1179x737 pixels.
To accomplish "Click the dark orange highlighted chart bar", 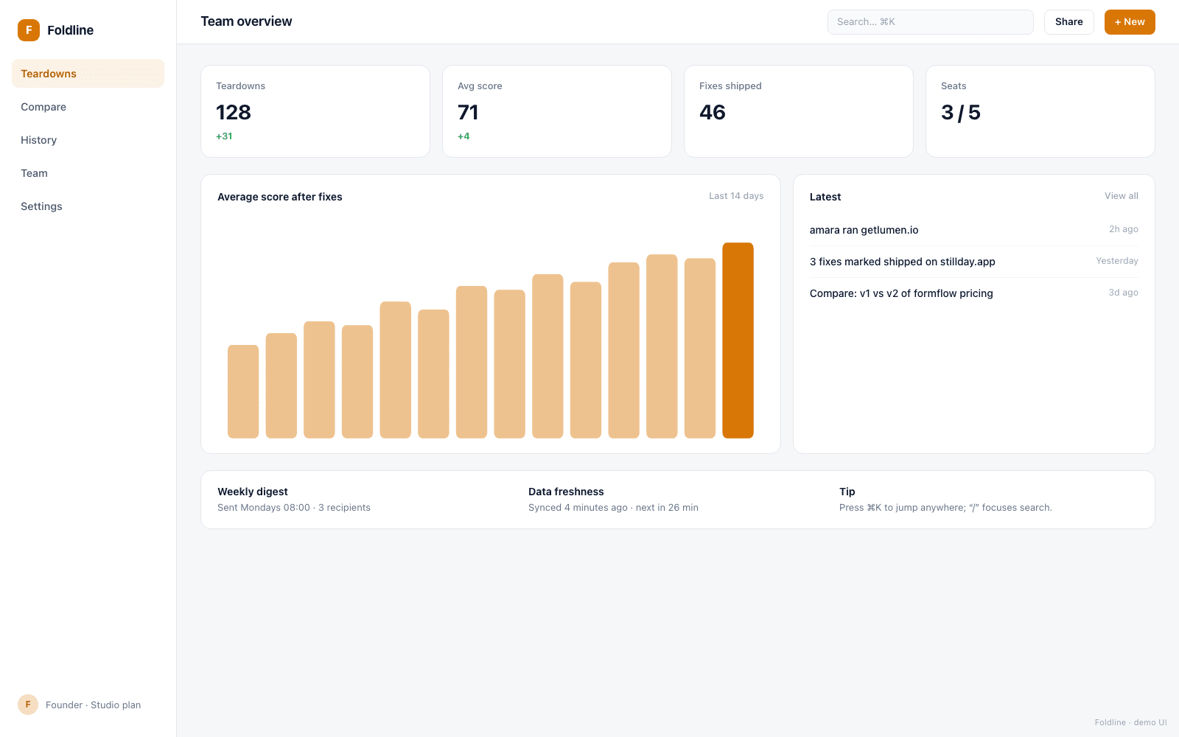I will click(738, 340).
